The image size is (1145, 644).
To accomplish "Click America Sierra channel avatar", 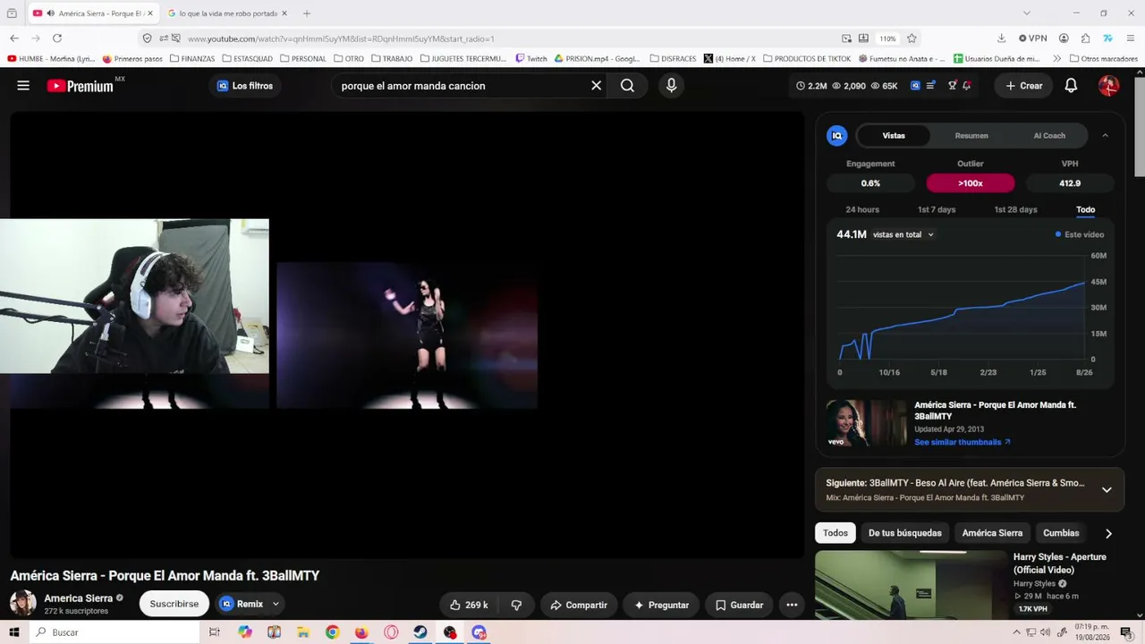I will click(23, 603).
